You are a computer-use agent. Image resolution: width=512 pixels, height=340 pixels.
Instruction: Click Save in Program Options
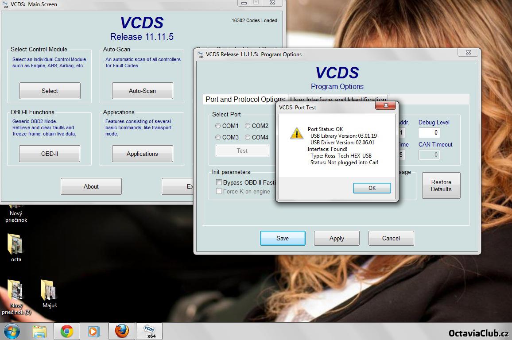coord(282,238)
